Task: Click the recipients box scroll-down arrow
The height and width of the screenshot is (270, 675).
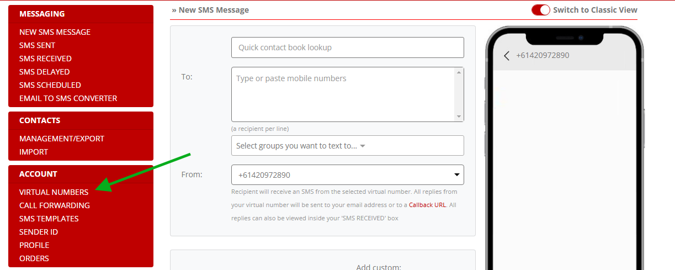Action: [459, 117]
